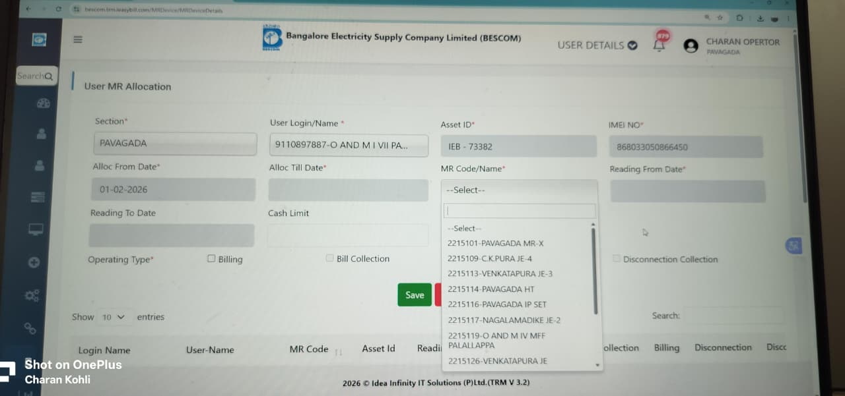Click the Reading To Date field

point(172,235)
